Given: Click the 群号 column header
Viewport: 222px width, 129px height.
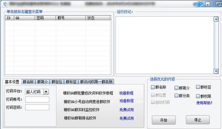Looking at the screenshot, I should 71,18.
